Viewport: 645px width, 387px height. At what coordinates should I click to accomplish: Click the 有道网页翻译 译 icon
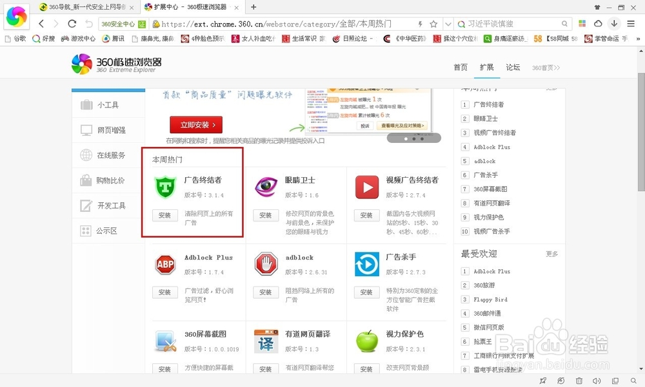coord(266,341)
